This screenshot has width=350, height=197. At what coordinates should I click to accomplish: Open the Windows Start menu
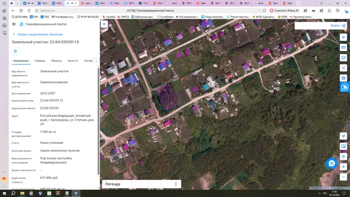(x=4, y=193)
